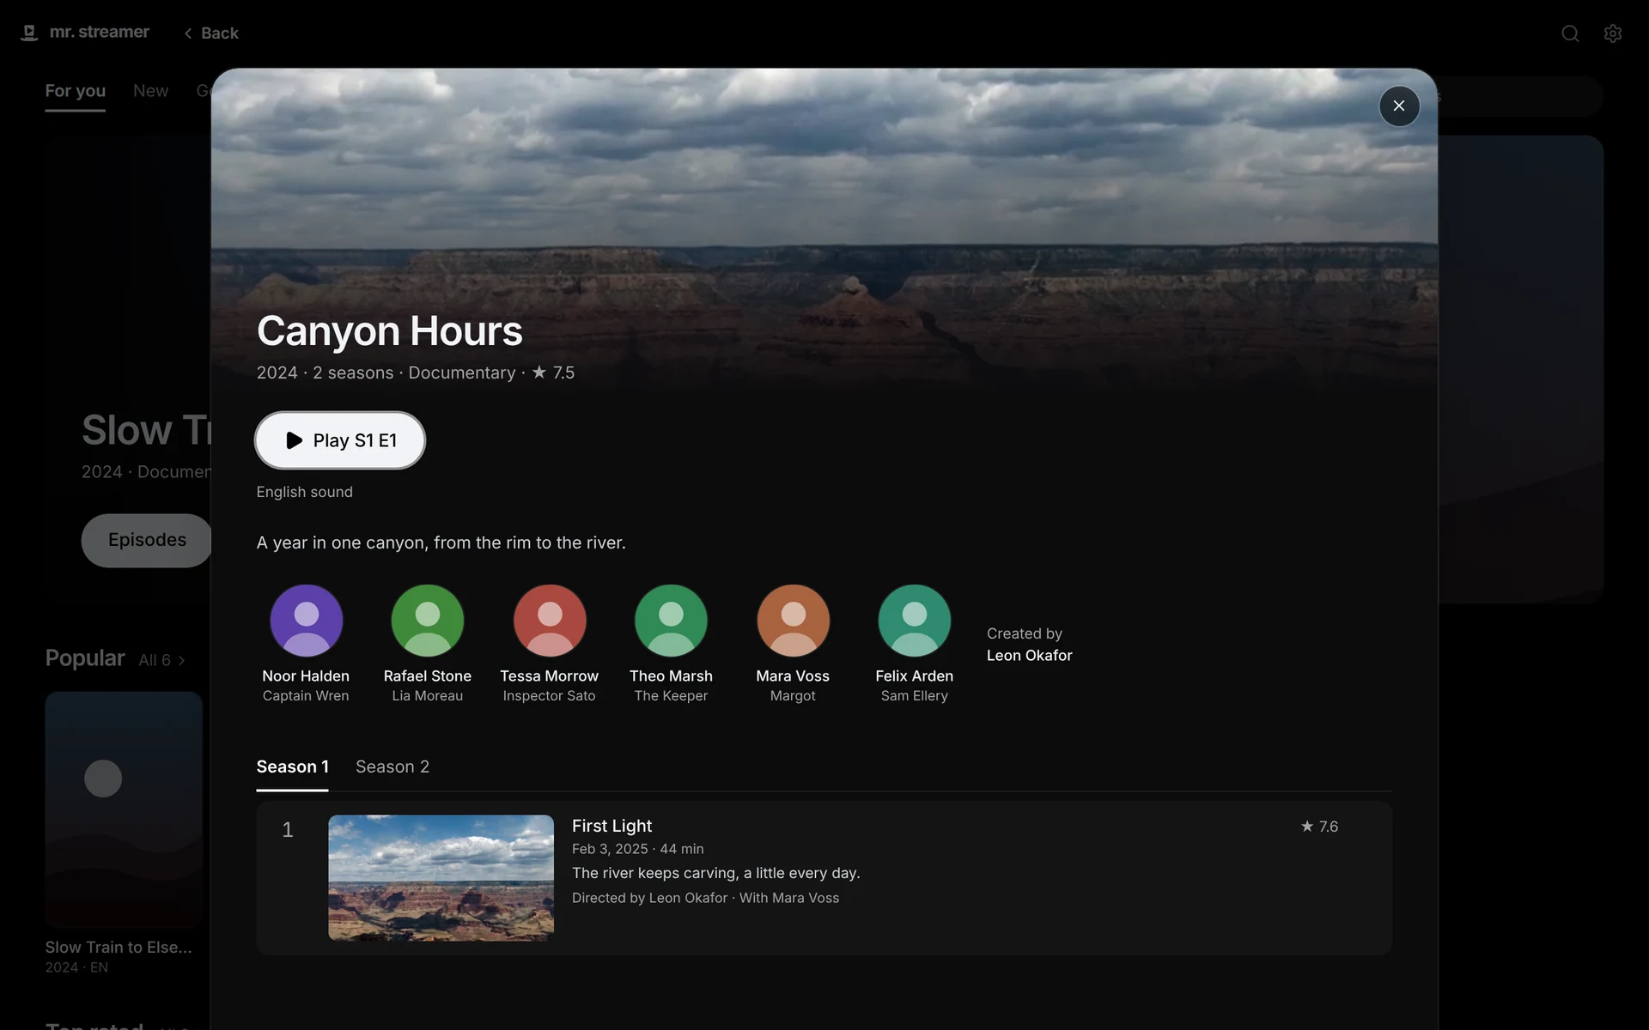
Task: Open the First Light episode thumbnail
Action: pos(441,877)
